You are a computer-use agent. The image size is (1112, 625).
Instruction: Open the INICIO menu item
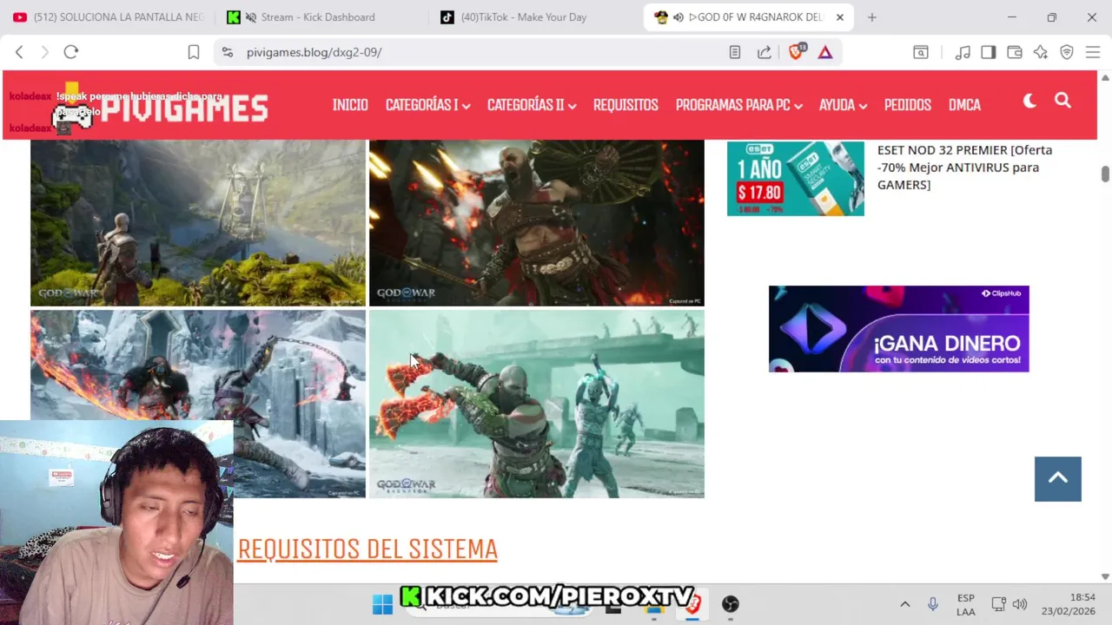tap(350, 105)
